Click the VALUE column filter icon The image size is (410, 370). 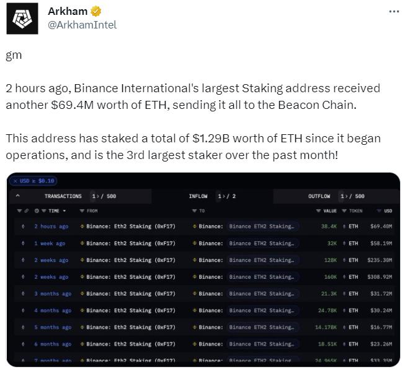[x=318, y=211]
